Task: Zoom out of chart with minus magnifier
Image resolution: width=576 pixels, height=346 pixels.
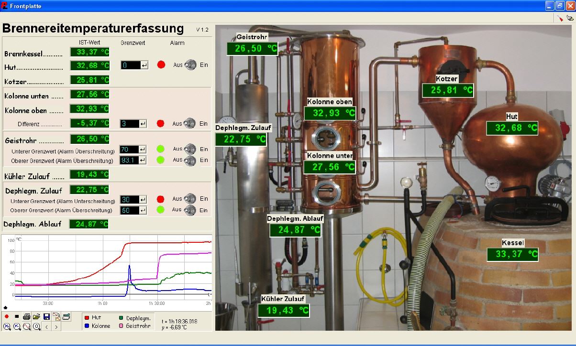Action: (x=17, y=326)
